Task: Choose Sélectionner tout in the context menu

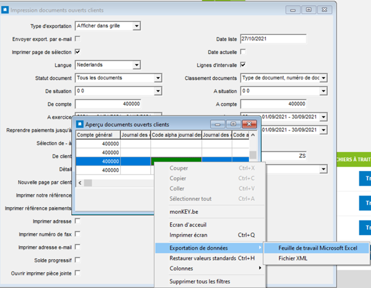Action: pyautogui.click(x=209, y=199)
